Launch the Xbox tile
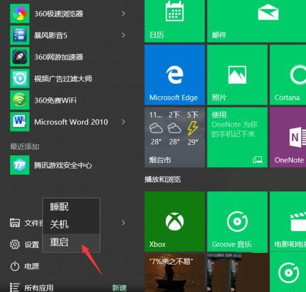This screenshot has height=292, width=306. click(x=174, y=222)
